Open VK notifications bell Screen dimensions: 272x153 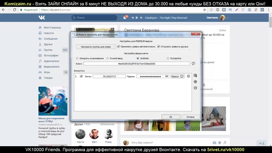[x=125, y=17]
